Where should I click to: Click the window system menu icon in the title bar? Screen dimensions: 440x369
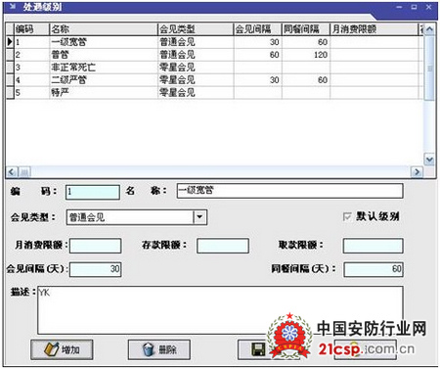pos(13,6)
